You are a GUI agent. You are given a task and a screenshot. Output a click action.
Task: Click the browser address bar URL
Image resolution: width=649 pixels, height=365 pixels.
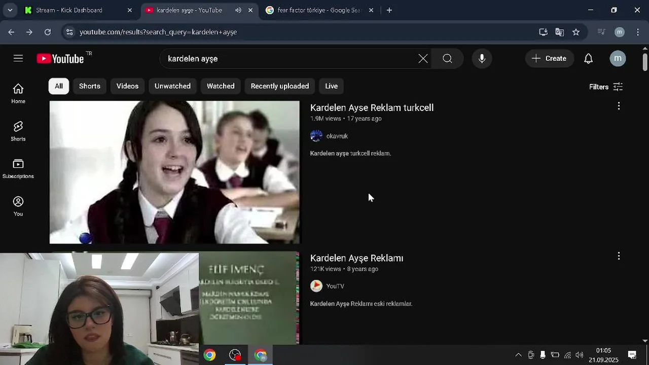pos(158,32)
